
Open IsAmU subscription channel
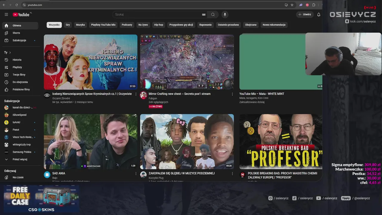coord(20,122)
